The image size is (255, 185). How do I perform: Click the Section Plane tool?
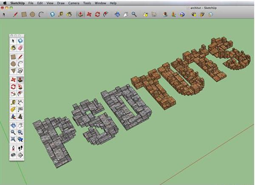20,156
